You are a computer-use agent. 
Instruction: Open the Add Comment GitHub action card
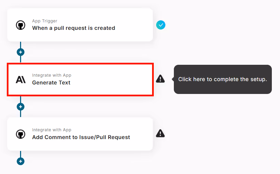coord(80,134)
